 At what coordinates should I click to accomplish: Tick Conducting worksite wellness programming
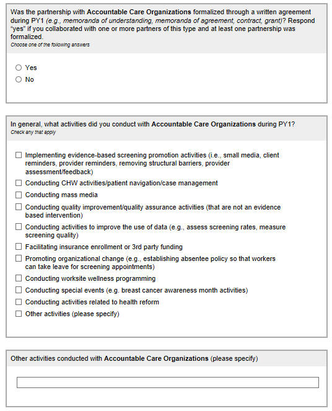(19, 278)
